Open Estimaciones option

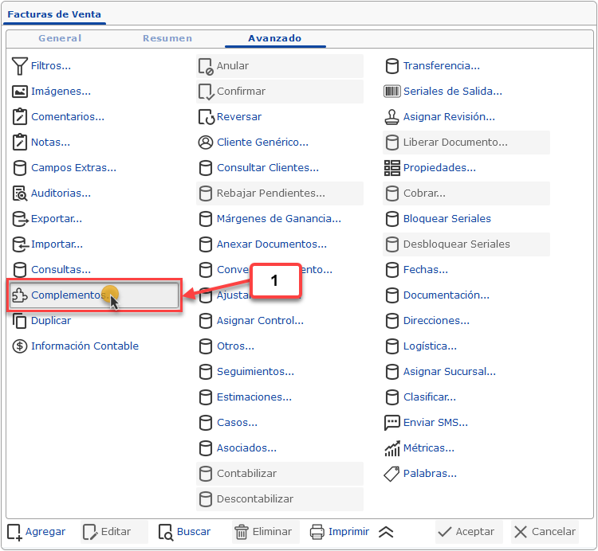point(254,397)
